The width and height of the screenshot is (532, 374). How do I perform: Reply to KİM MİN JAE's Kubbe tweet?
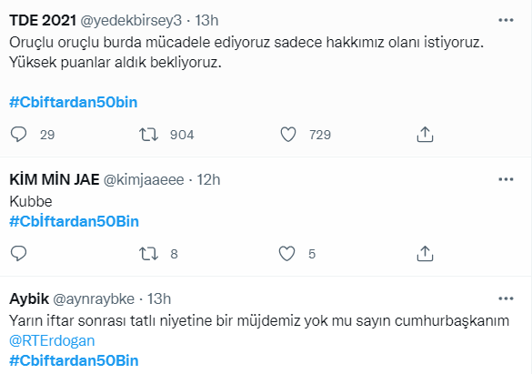pos(19,254)
